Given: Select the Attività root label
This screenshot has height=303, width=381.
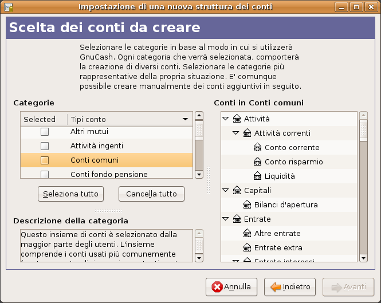Looking at the screenshot, I should click(x=257, y=119).
